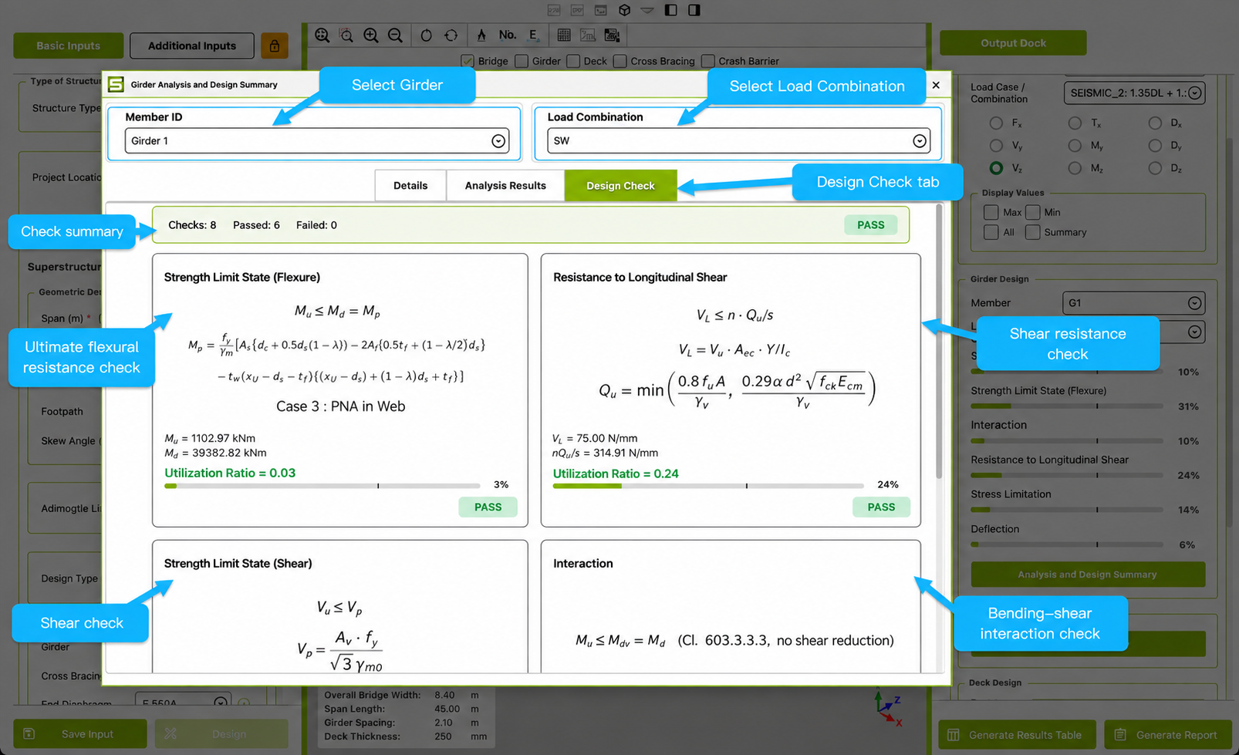Toggle the Bridge checkbox
The height and width of the screenshot is (755, 1239).
467,61
